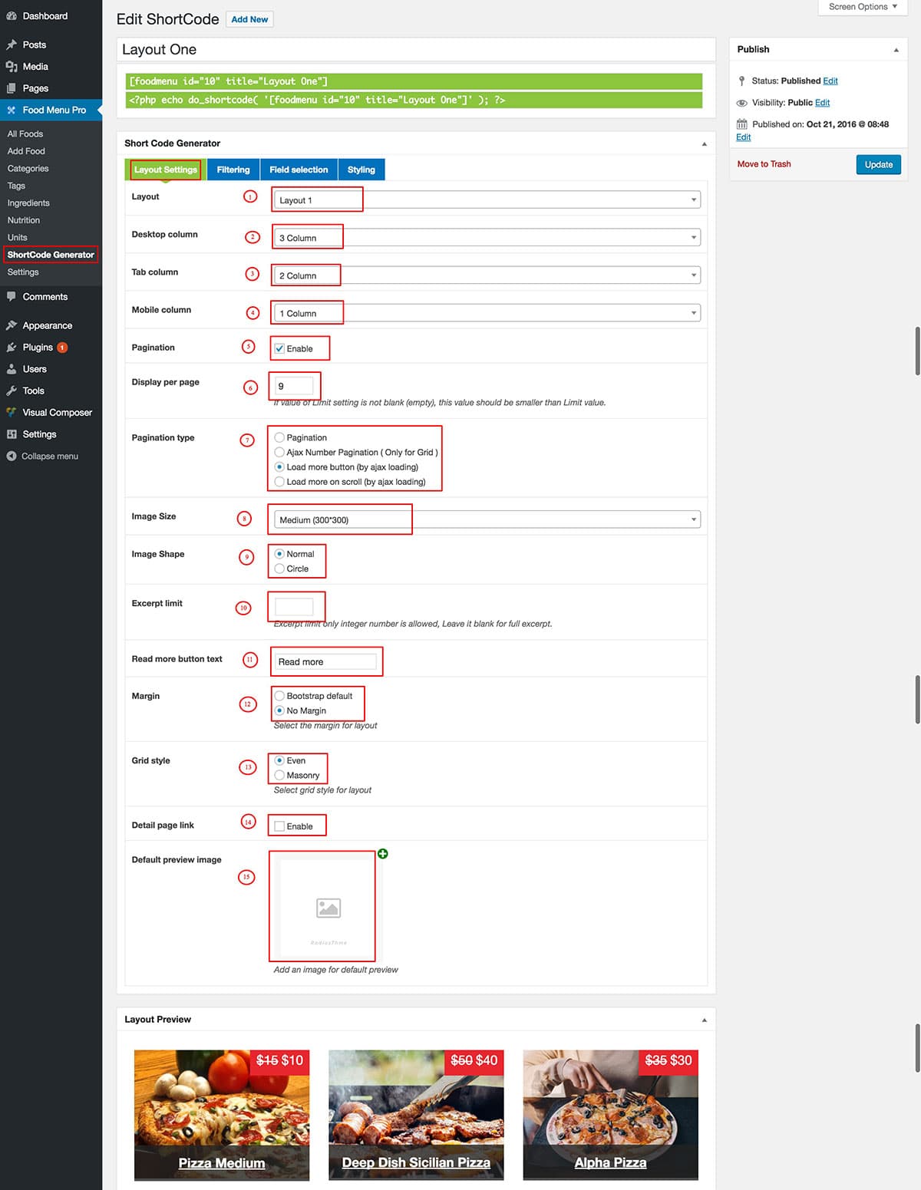This screenshot has height=1190, width=921.
Task: Switch to the Layout Settings tab
Action: tap(166, 170)
